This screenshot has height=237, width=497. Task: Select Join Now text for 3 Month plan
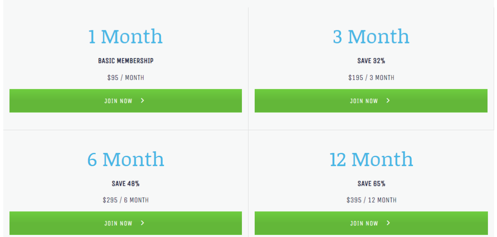[x=364, y=101]
